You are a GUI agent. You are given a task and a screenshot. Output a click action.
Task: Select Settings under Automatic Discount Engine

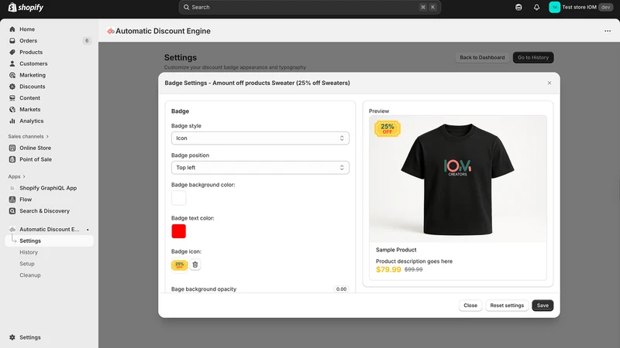(x=49, y=241)
